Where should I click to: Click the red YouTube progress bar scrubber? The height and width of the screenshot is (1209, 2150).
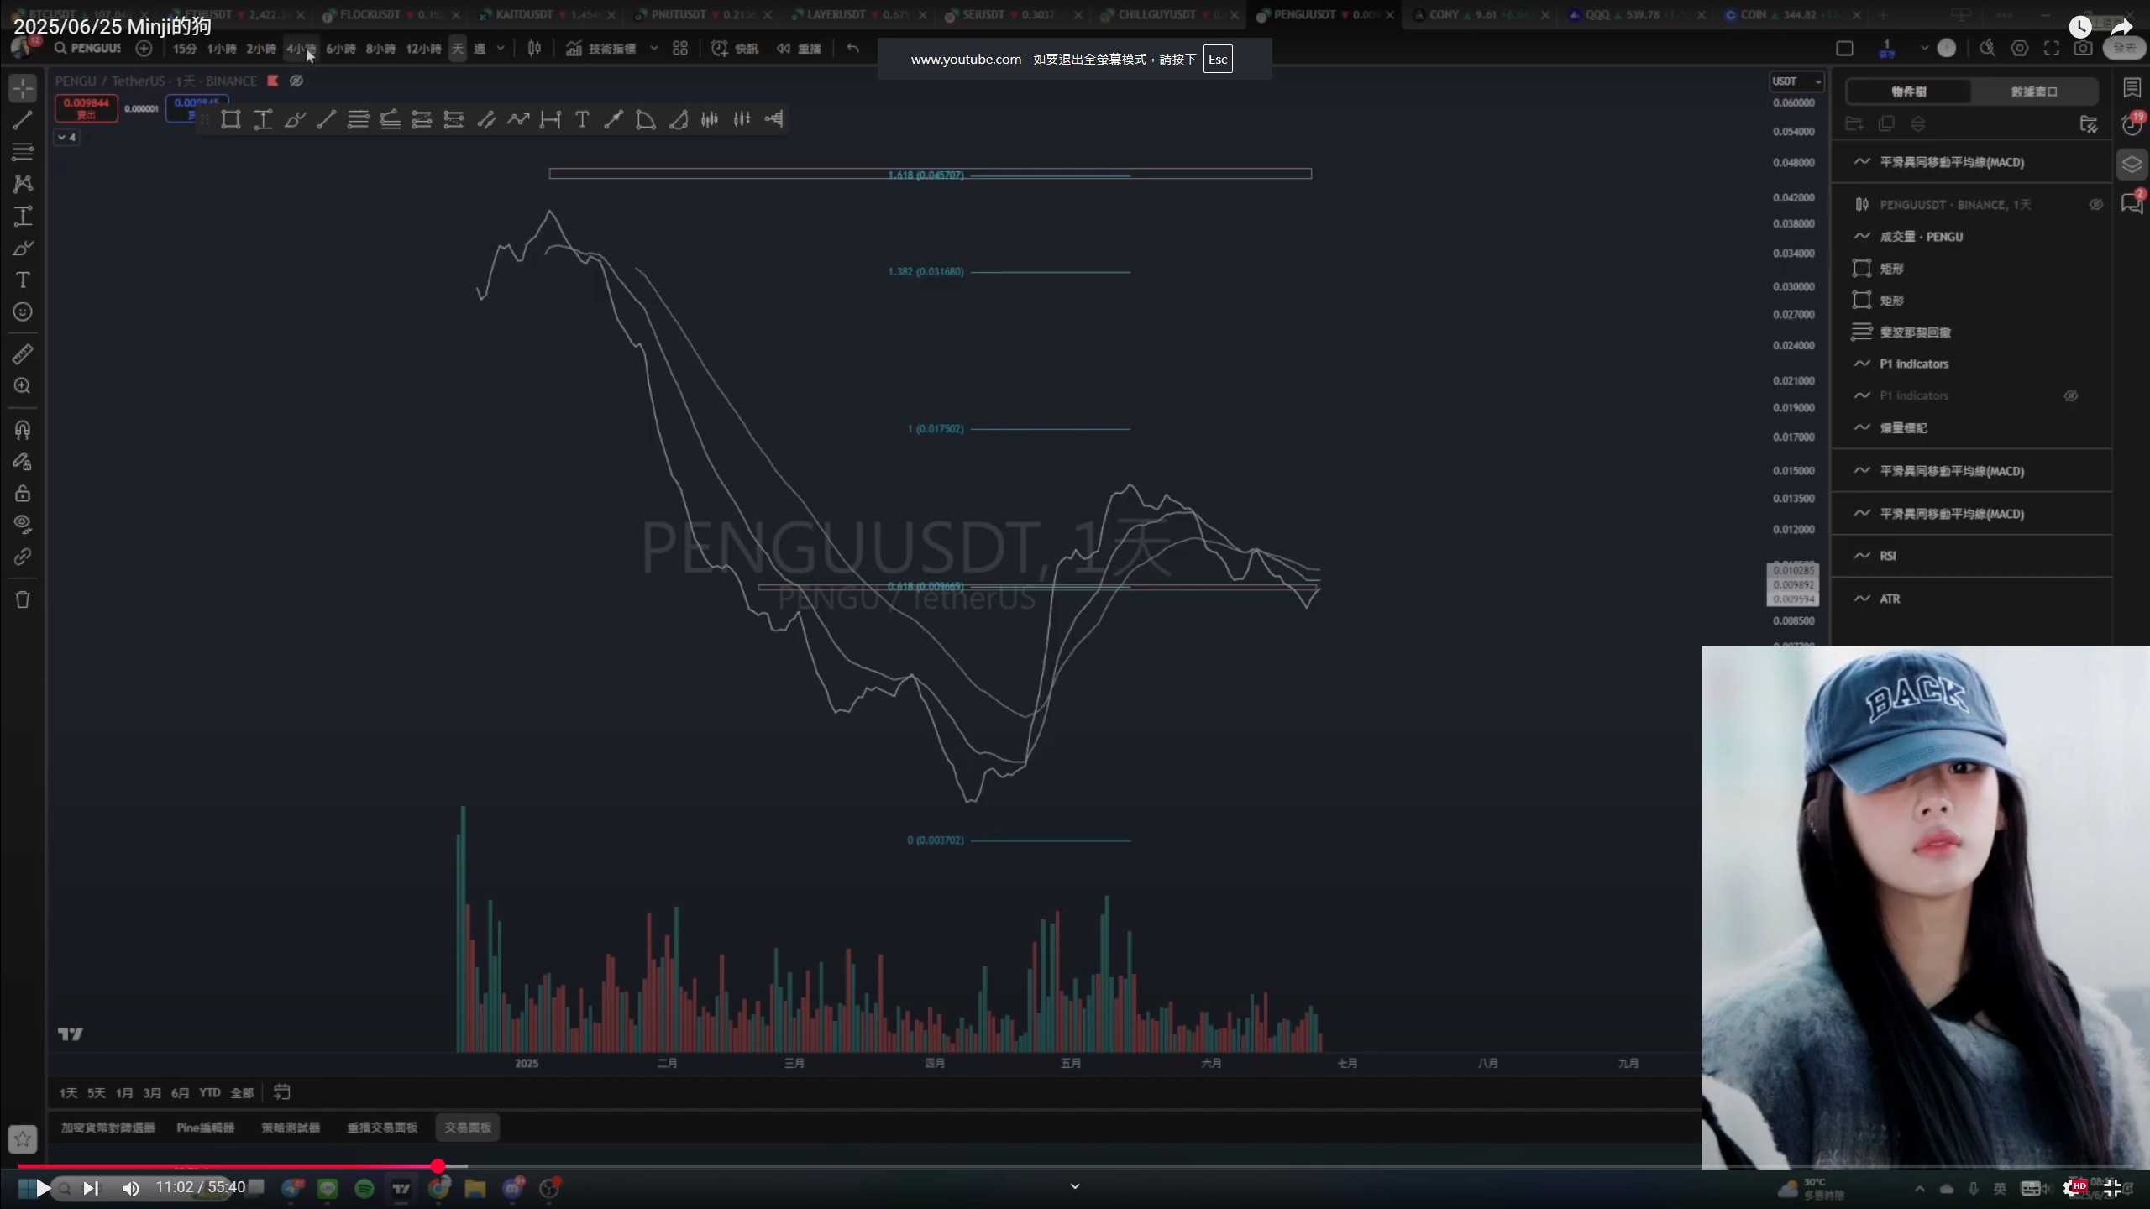tap(438, 1166)
